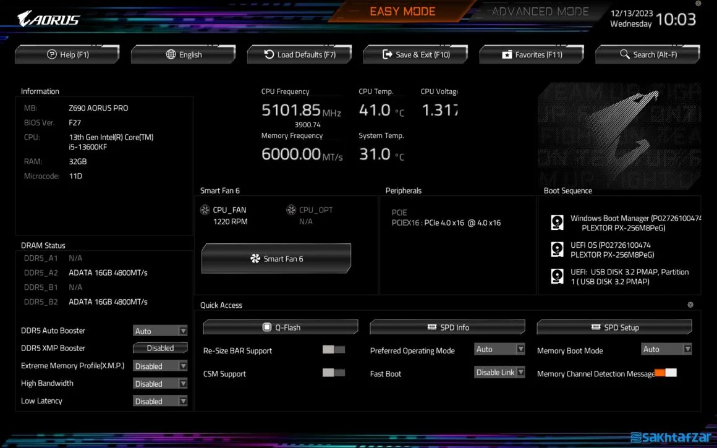
Task: Click the Help (F1) button
Action: tap(67, 54)
